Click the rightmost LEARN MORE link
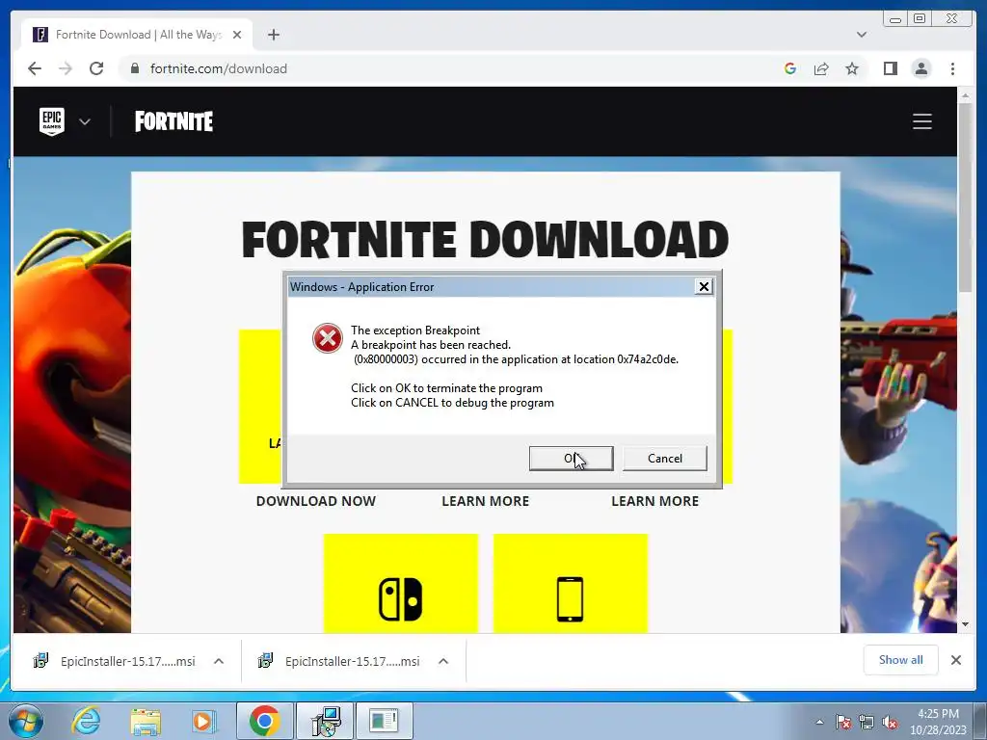 (x=654, y=501)
